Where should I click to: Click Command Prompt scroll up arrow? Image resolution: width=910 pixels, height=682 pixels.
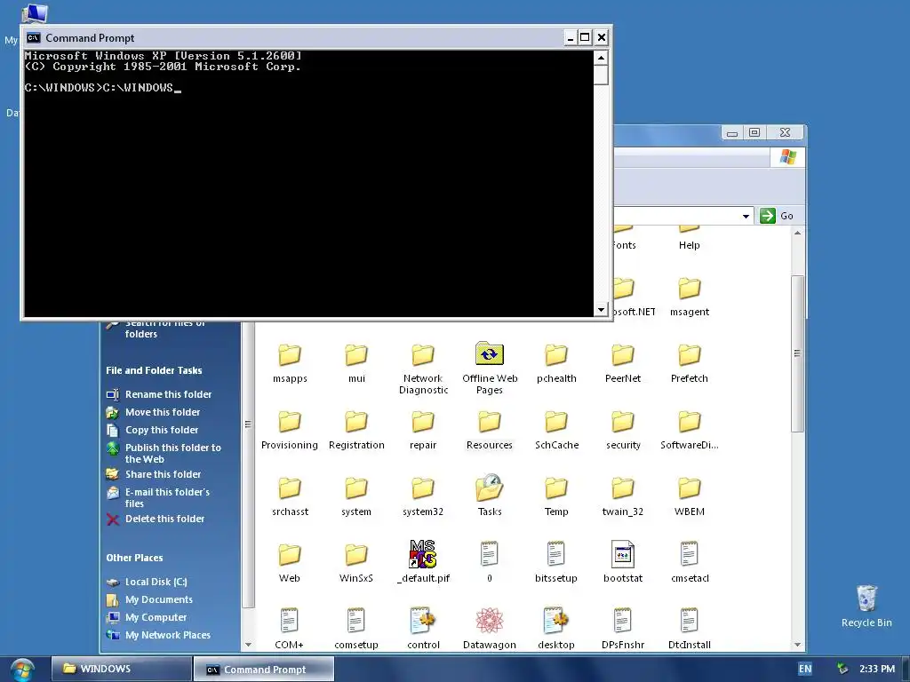(x=601, y=58)
